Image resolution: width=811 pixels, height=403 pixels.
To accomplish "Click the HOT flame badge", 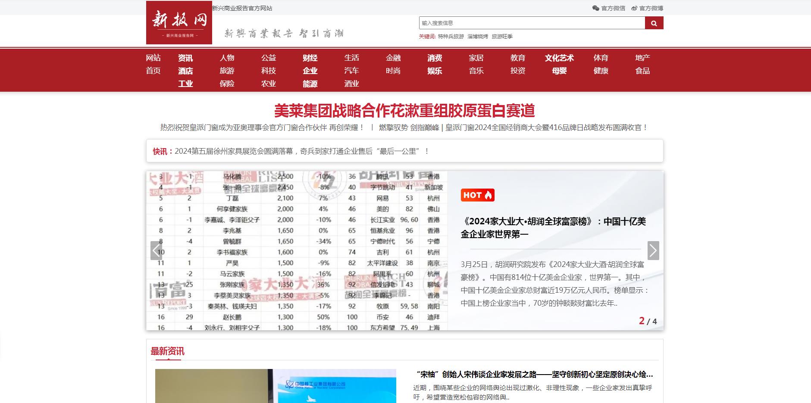I will [x=477, y=195].
